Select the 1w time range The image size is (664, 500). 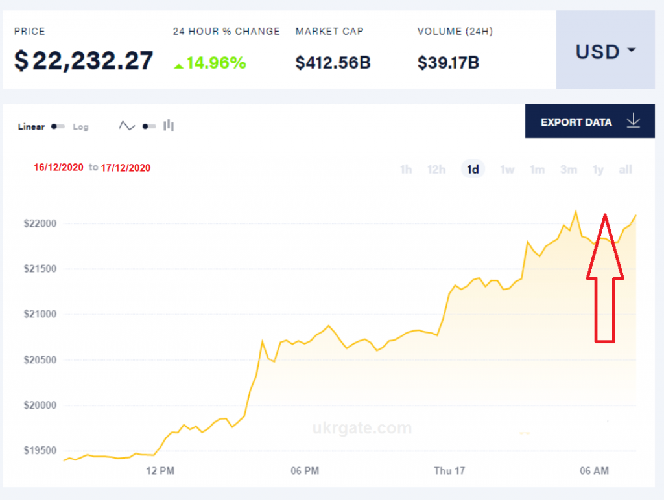(507, 170)
